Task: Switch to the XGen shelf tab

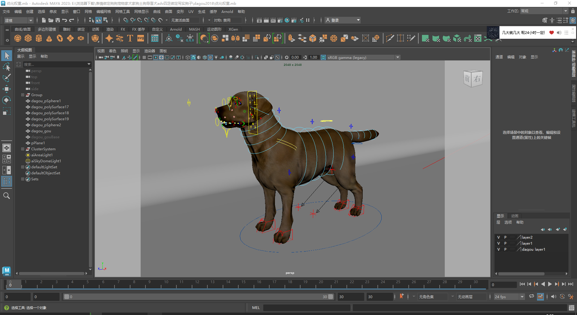Action: tap(233, 29)
